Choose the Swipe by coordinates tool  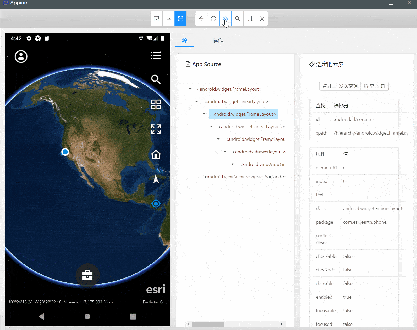click(168, 19)
